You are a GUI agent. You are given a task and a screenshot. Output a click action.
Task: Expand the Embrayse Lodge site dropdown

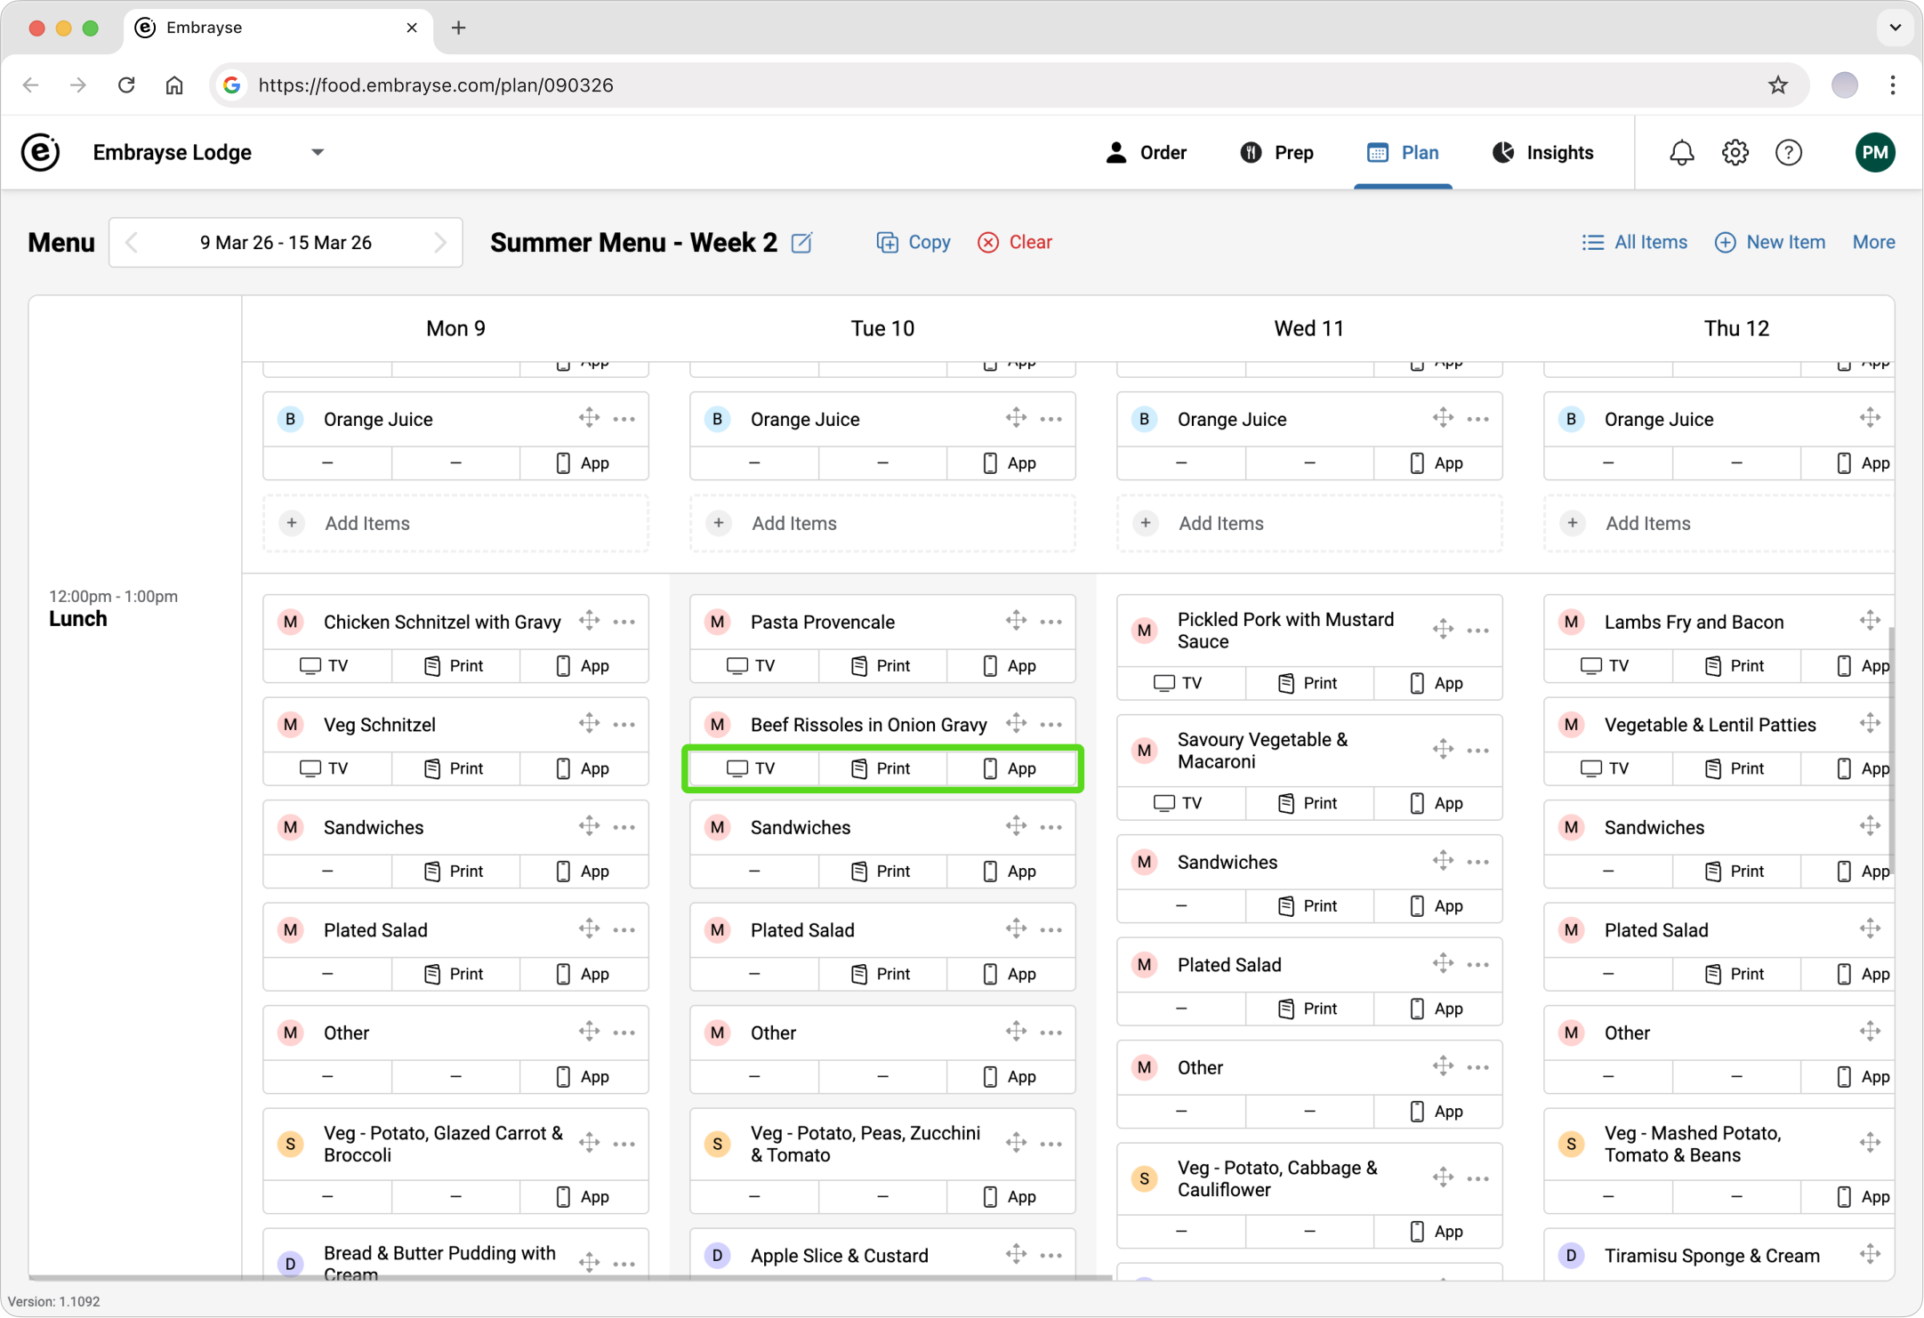318,152
